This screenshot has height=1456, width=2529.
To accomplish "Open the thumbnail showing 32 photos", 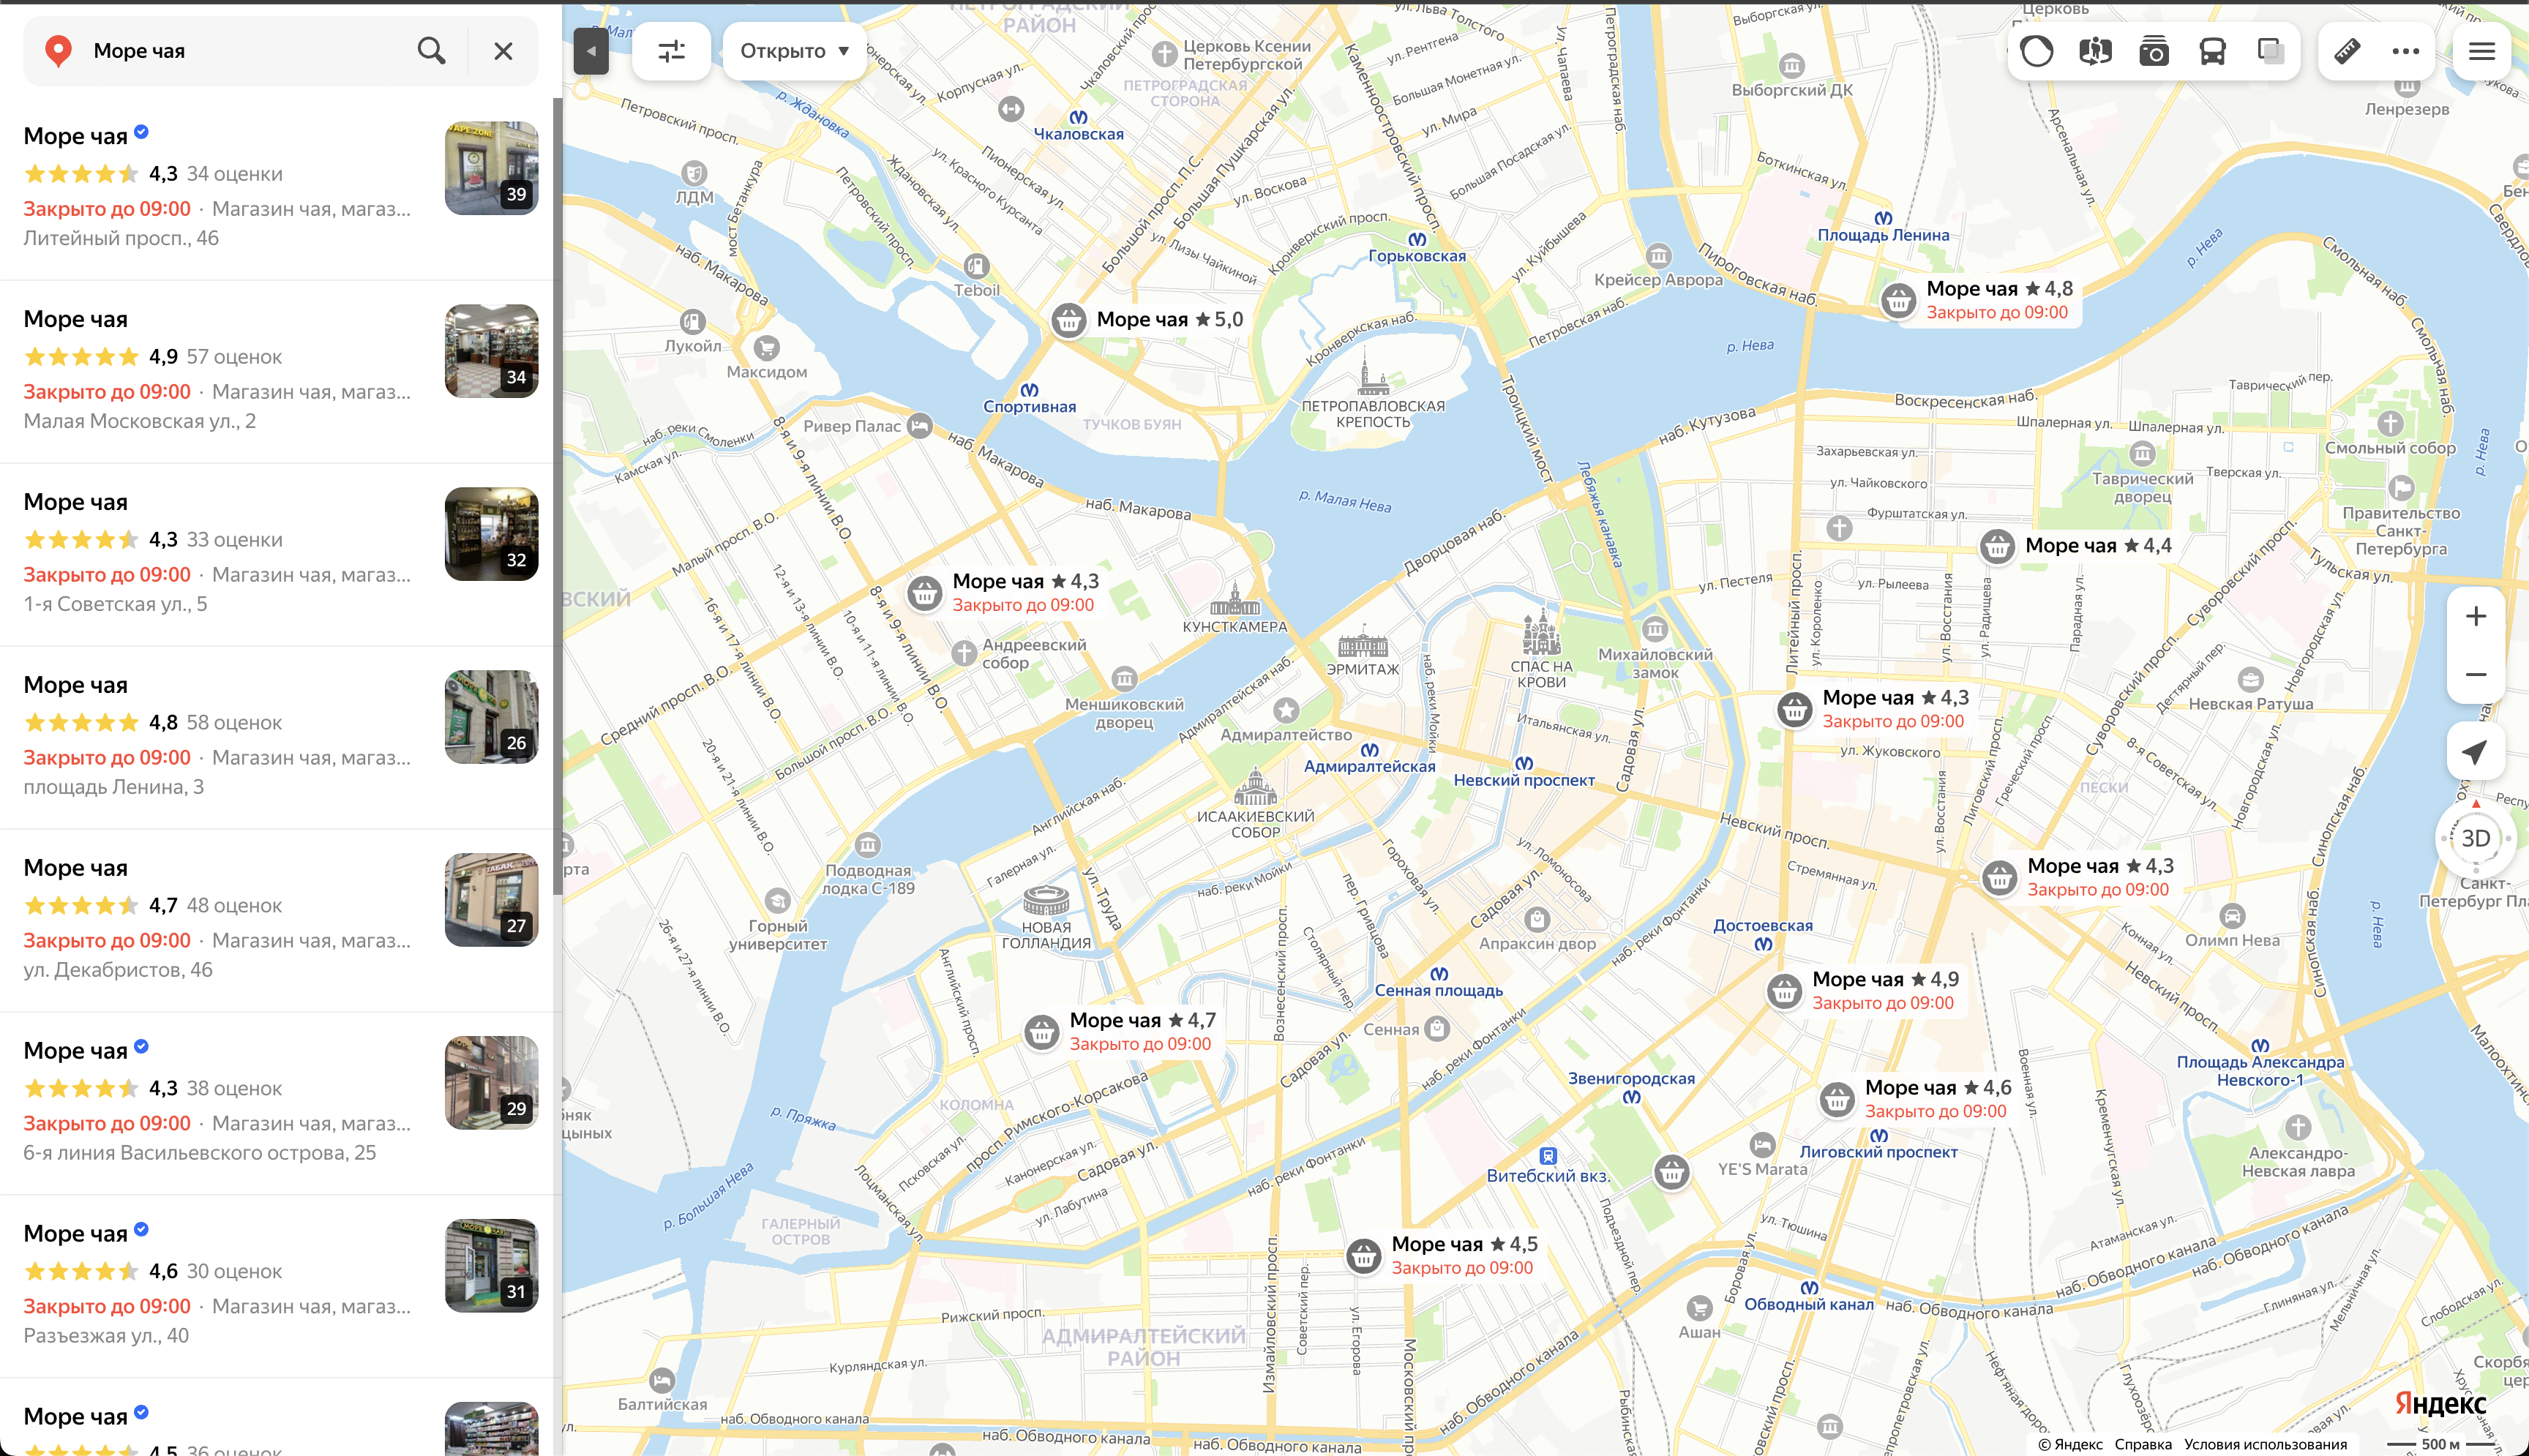I will click(491, 534).
